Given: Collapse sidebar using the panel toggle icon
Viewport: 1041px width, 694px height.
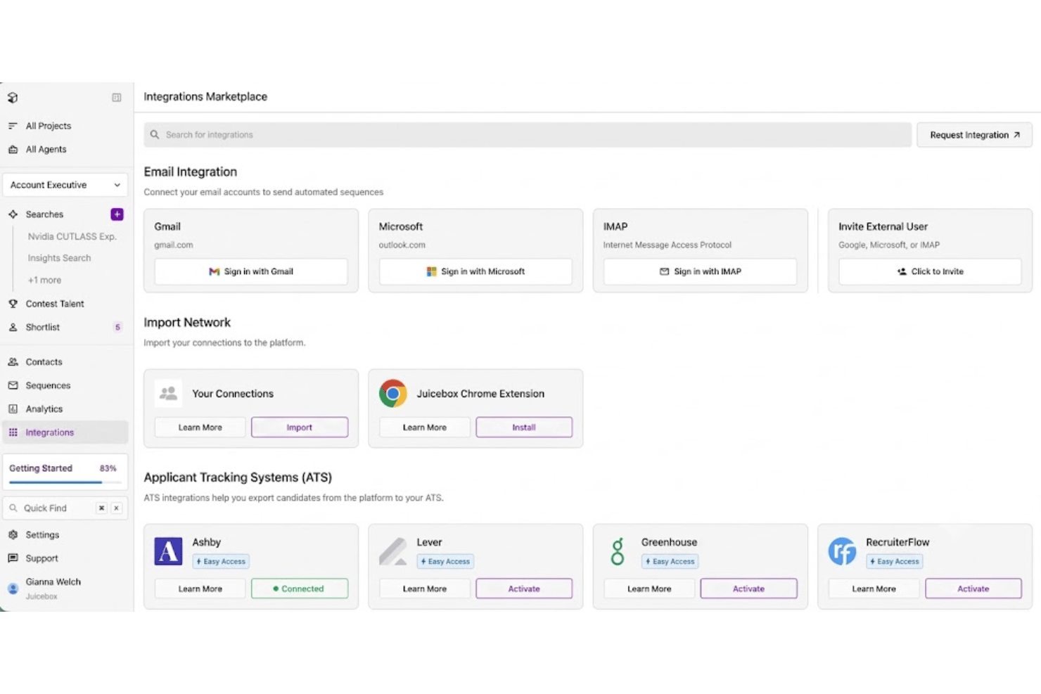Looking at the screenshot, I should click(117, 98).
